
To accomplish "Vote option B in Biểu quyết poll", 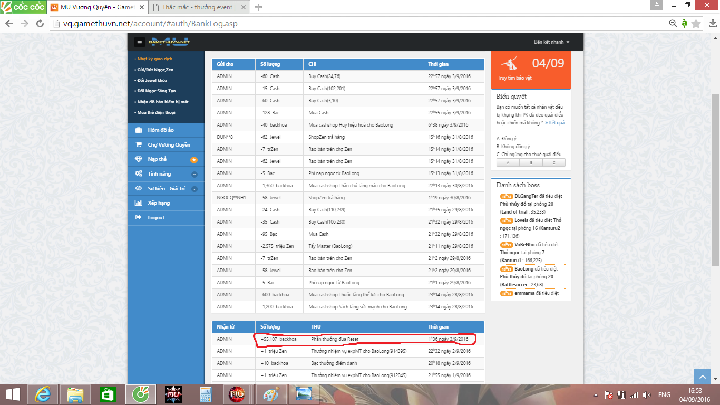I will [x=531, y=163].
